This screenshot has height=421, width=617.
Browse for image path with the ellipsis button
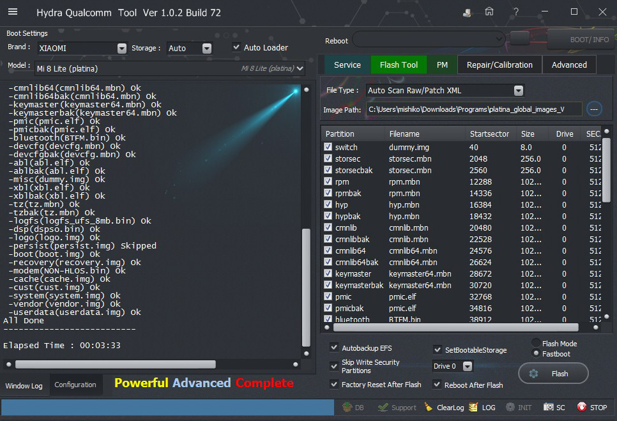pyautogui.click(x=594, y=109)
